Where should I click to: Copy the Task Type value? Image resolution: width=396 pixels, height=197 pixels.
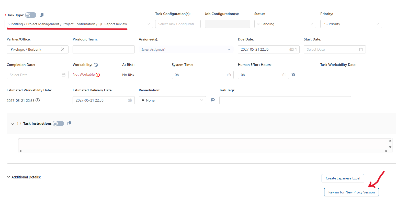click(x=42, y=15)
